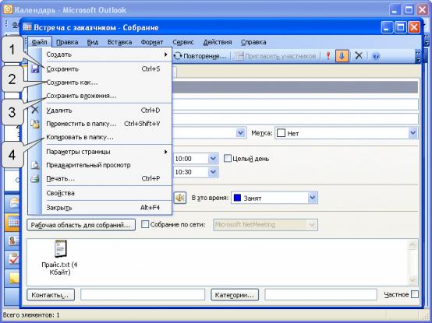Click the Контакты... button
Screen dimensions: 432x323
click(x=51, y=295)
